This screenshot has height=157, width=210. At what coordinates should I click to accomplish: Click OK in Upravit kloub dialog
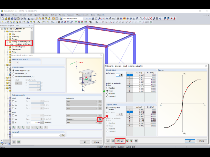[85, 142]
